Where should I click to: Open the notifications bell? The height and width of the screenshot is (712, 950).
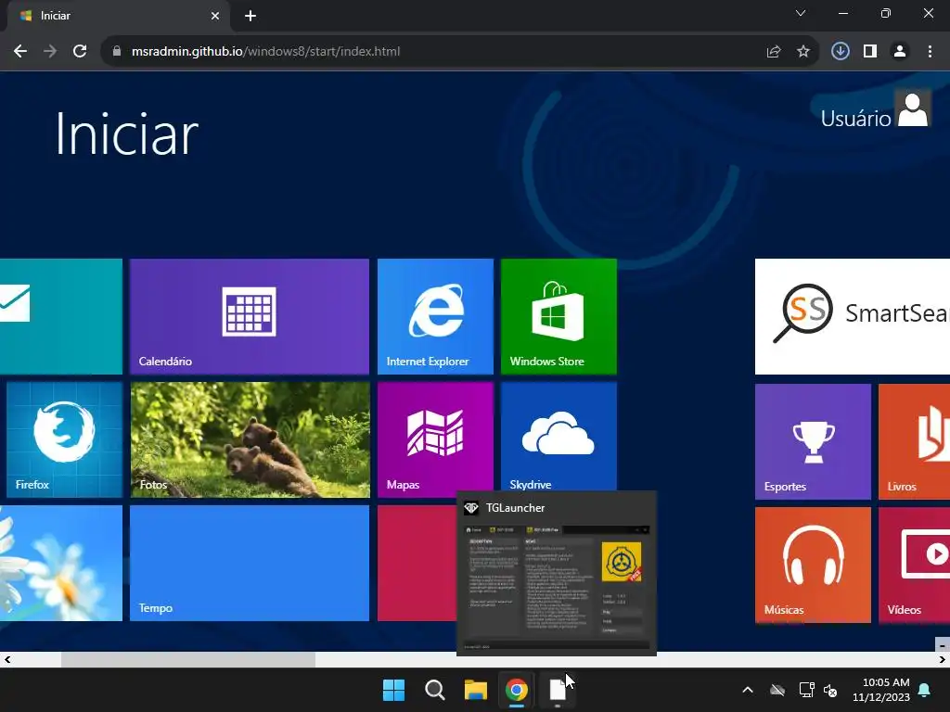pyautogui.click(x=925, y=690)
